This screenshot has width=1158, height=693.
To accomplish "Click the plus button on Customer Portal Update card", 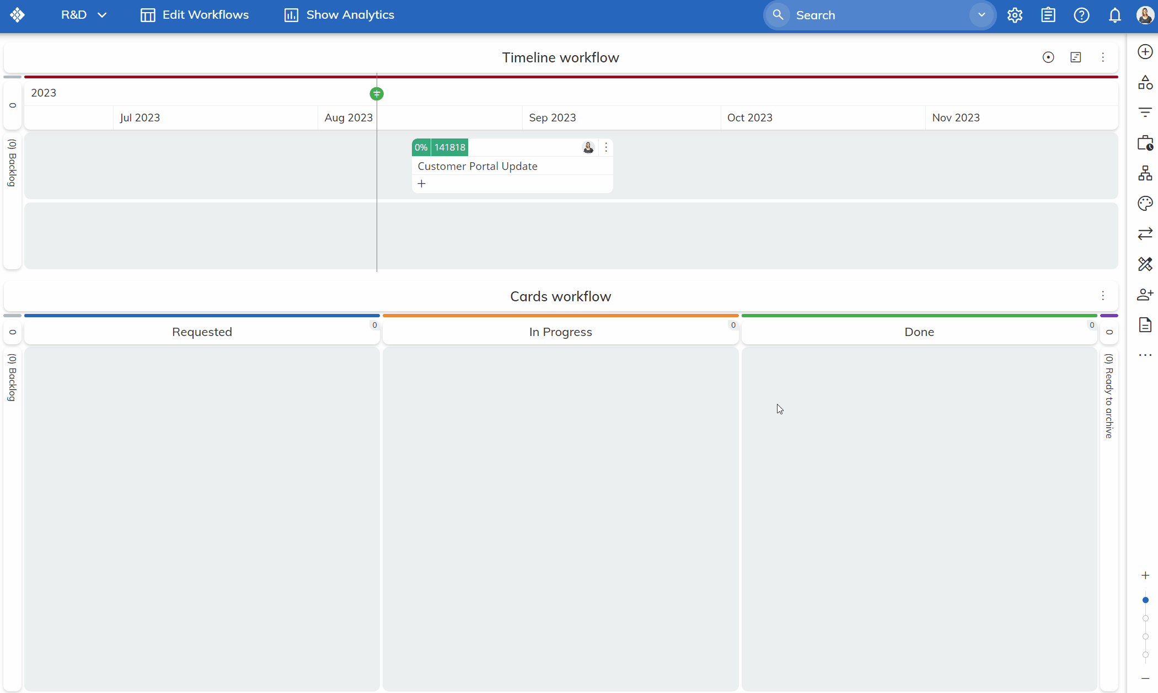I will [x=422, y=184].
